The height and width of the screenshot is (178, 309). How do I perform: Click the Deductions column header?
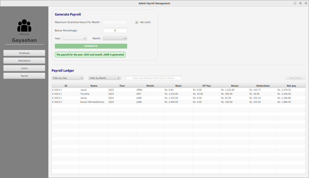[263, 86]
